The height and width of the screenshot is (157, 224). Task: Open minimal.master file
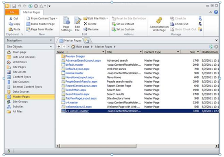75,73
